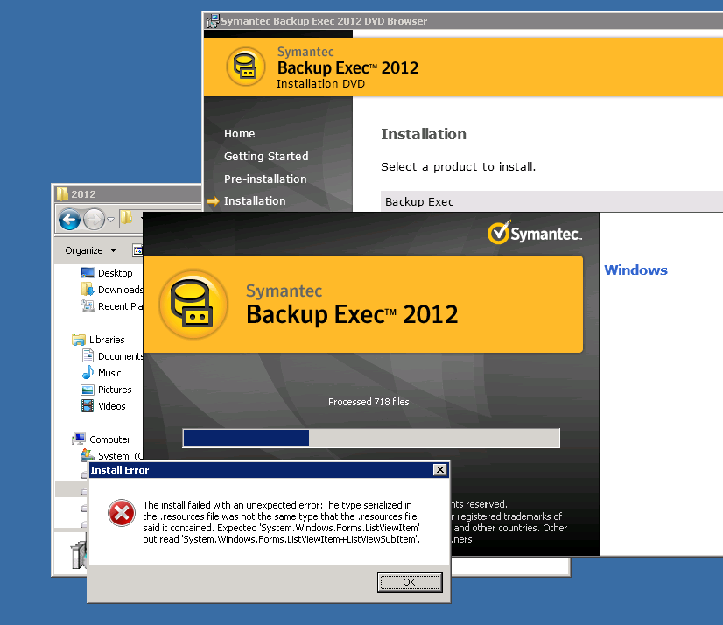Open the Home page in DVD browser
The image size is (723, 625).
tap(239, 134)
